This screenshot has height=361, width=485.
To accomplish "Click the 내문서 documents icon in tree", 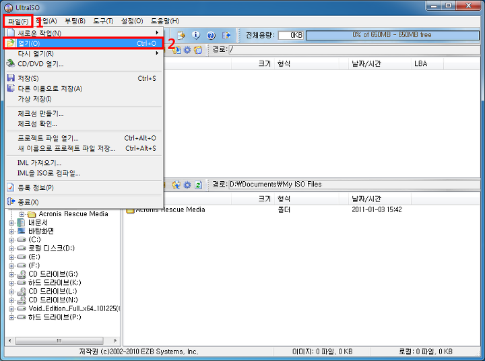I will click(x=21, y=222).
